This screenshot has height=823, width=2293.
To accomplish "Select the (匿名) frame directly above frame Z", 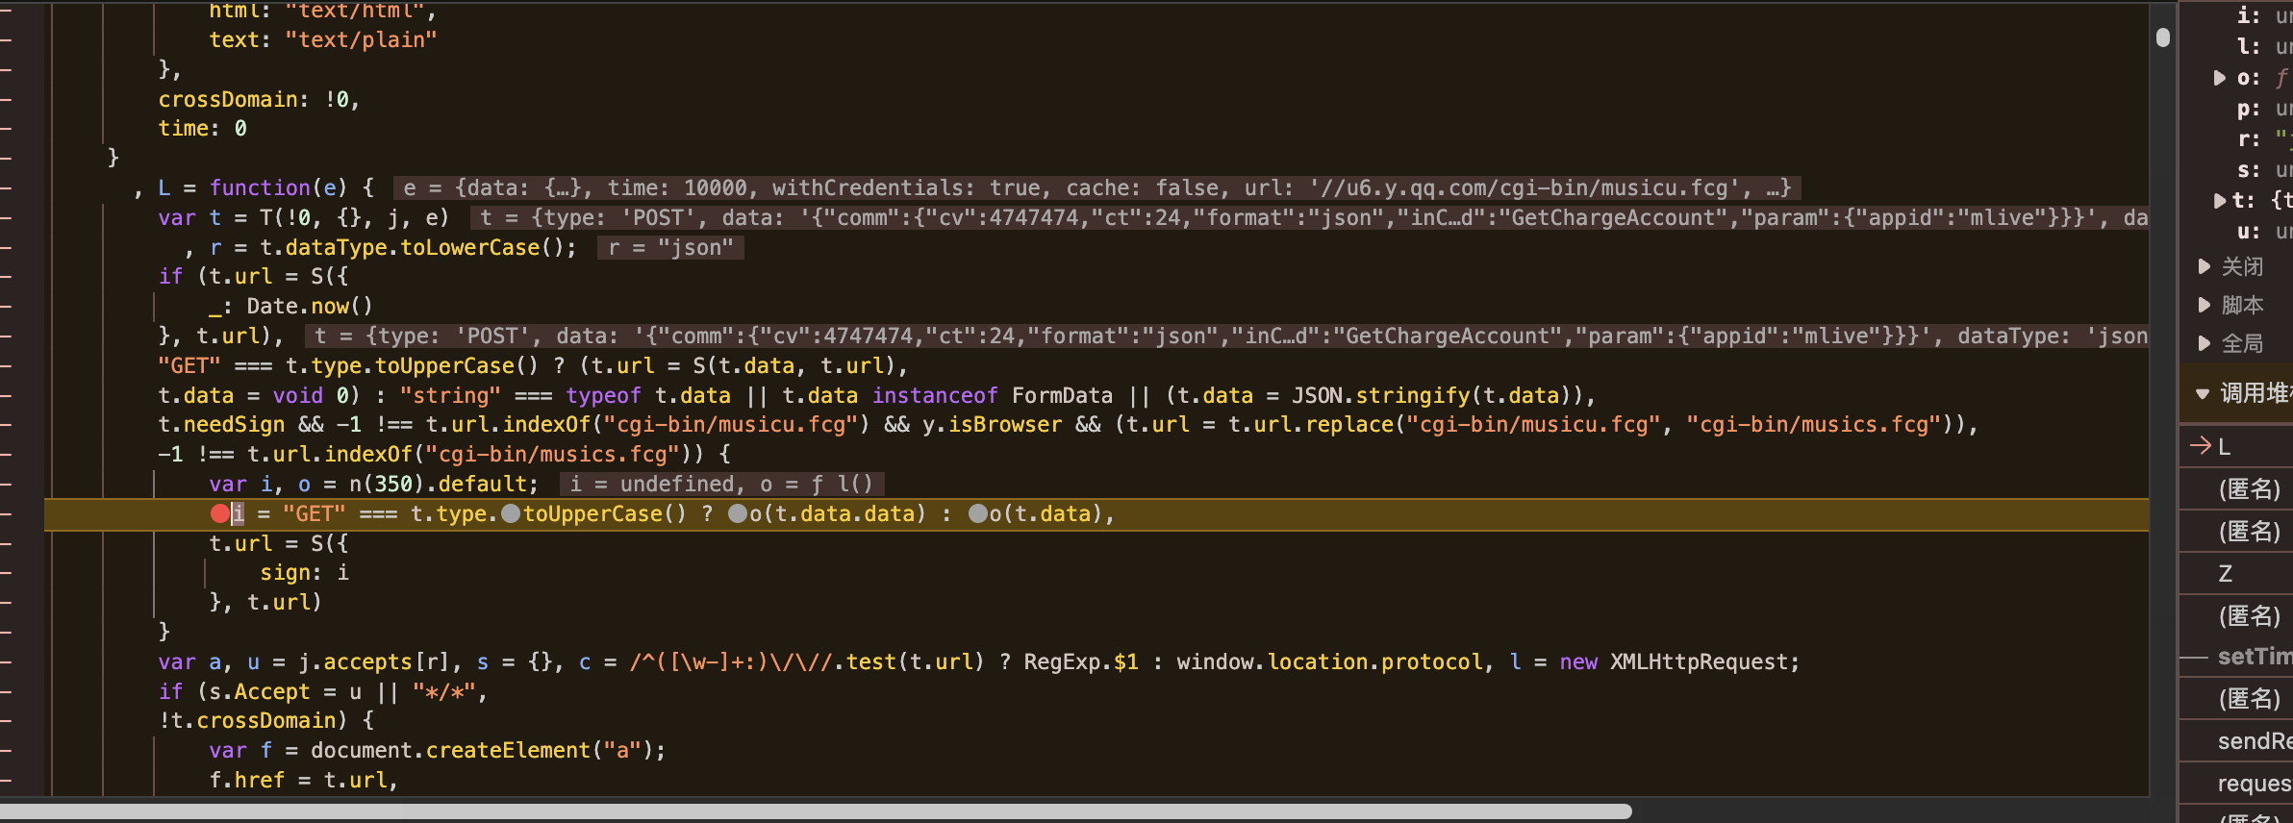I will [x=2236, y=531].
